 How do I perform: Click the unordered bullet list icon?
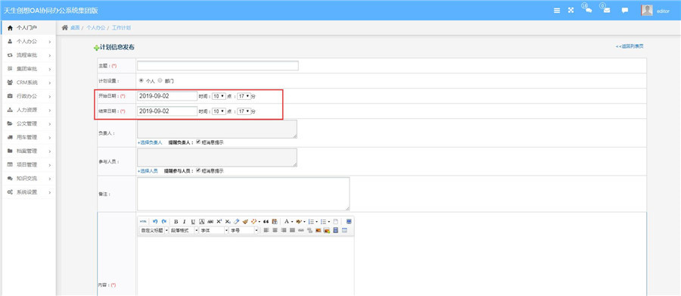(x=323, y=221)
